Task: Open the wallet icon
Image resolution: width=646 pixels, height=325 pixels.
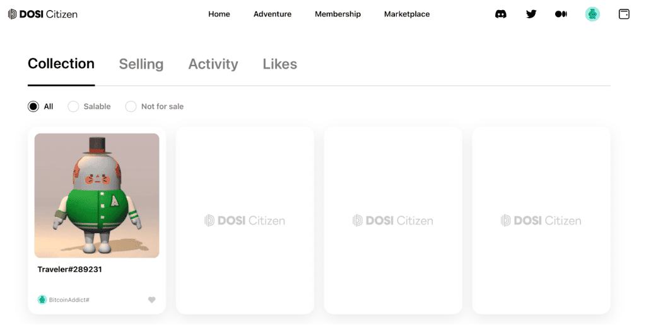Action: point(624,14)
